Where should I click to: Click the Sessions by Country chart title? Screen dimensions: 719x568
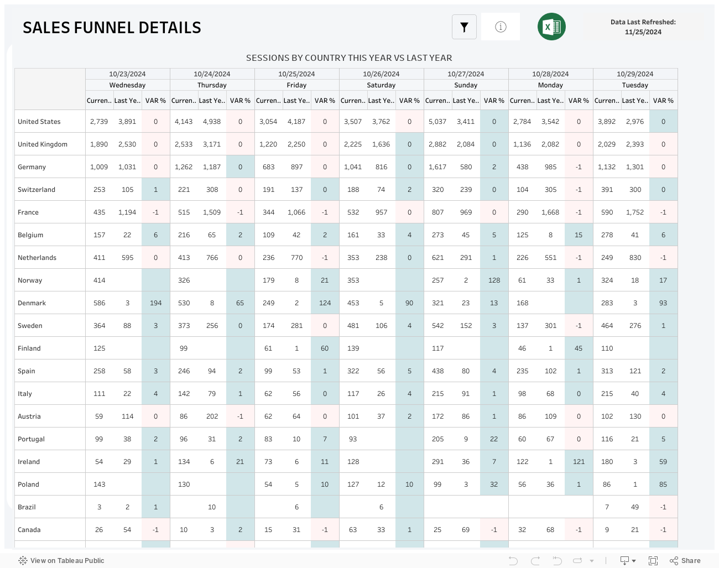tap(349, 58)
